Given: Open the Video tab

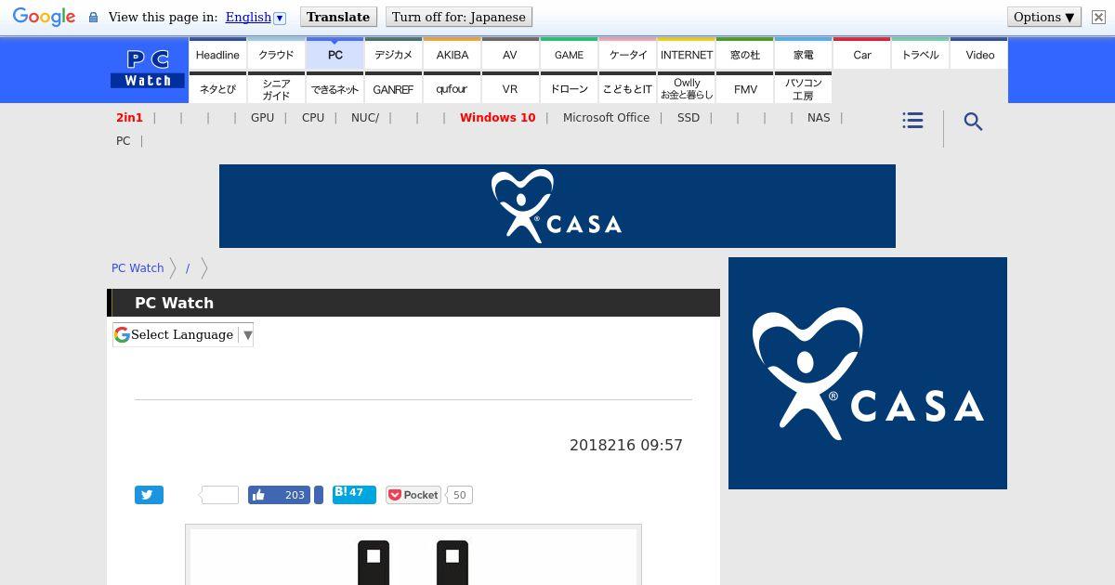Looking at the screenshot, I should [979, 55].
